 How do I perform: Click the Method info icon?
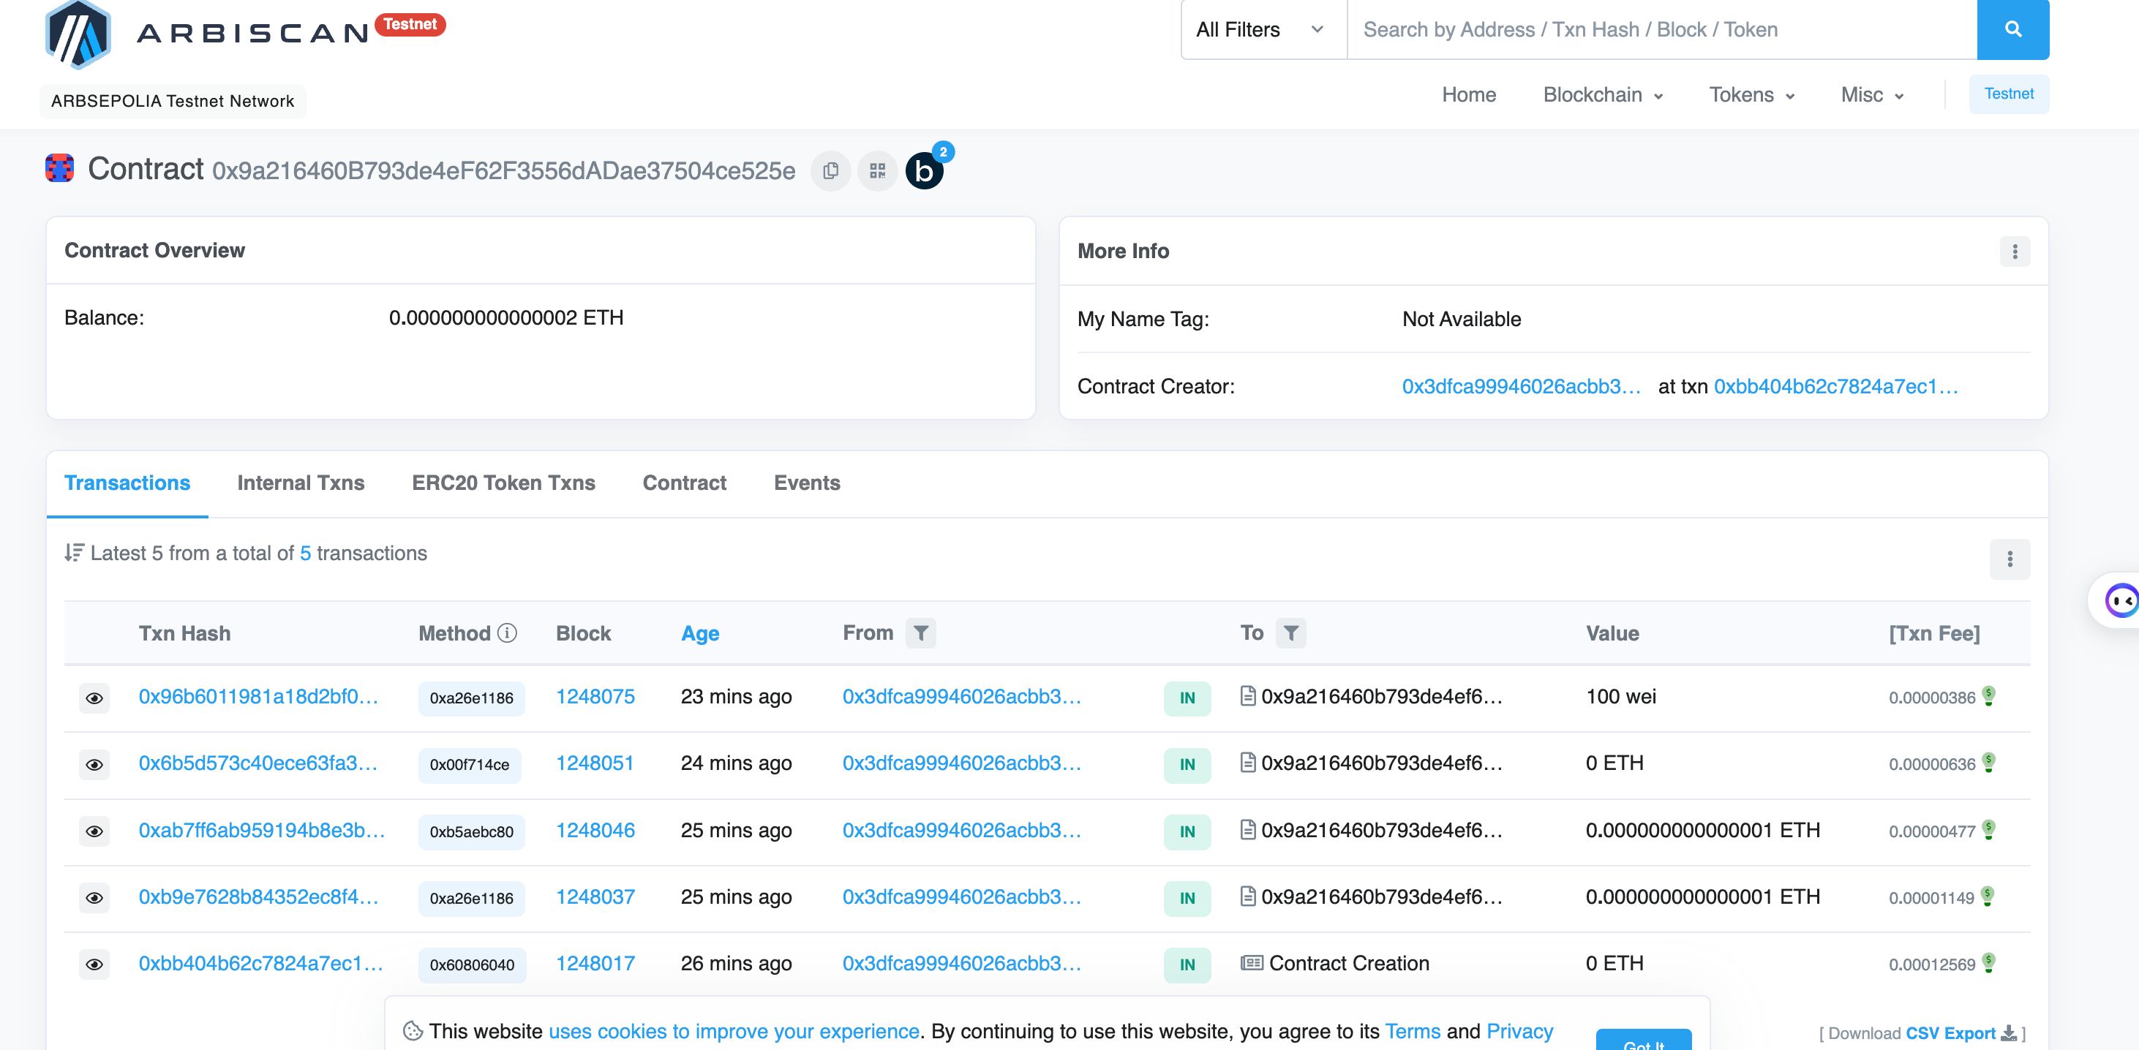tap(508, 633)
